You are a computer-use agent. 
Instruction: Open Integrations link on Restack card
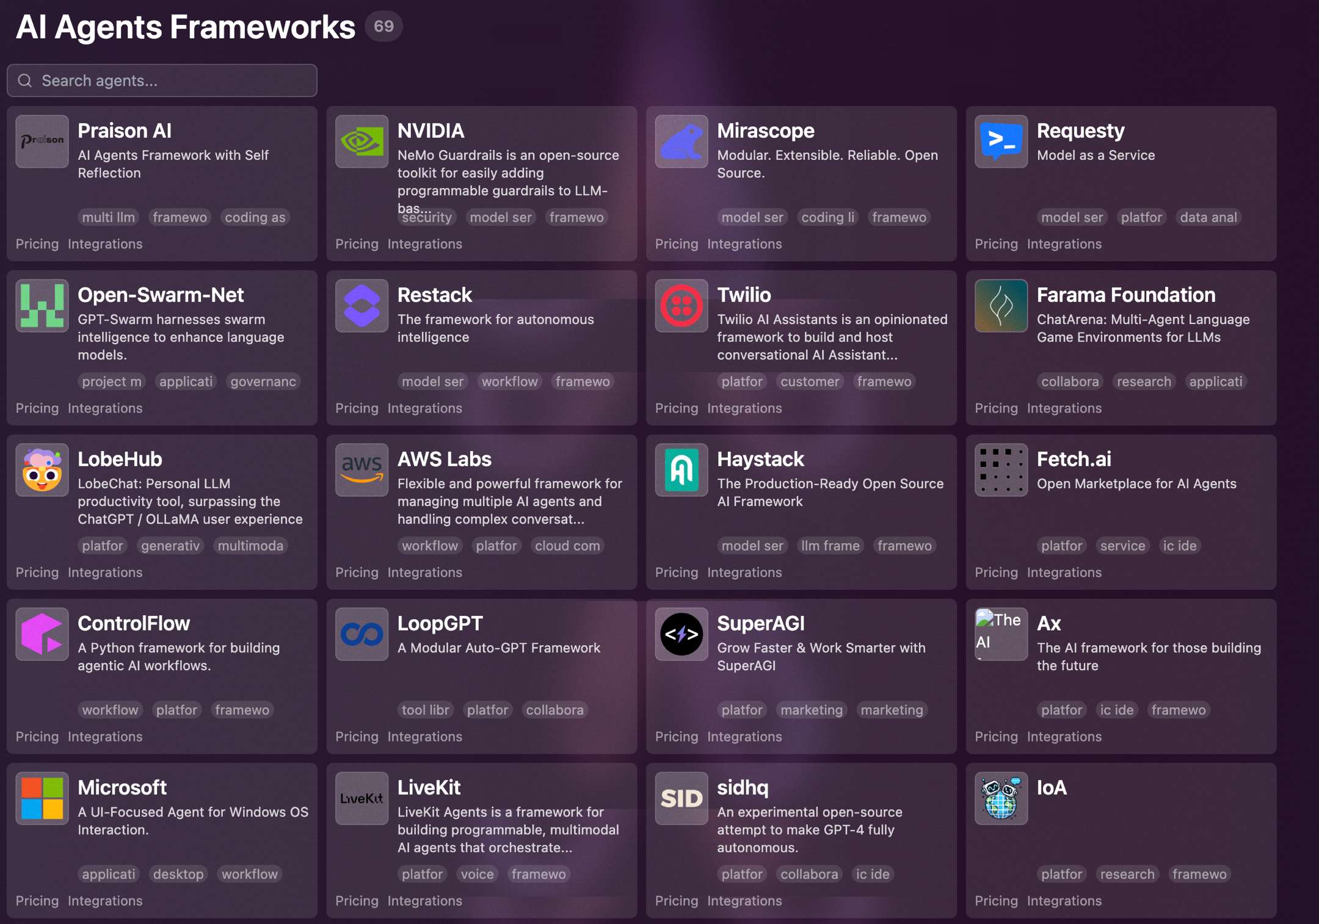pyautogui.click(x=424, y=408)
